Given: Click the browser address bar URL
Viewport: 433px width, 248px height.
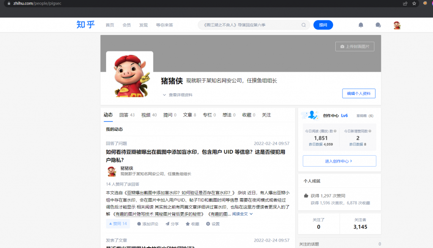Looking at the screenshot, I should click(37, 3).
